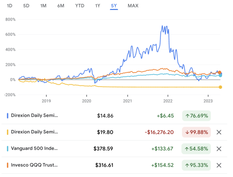The height and width of the screenshot is (177, 233).
Task: Click the 2020 axis label
Action: click(87, 101)
